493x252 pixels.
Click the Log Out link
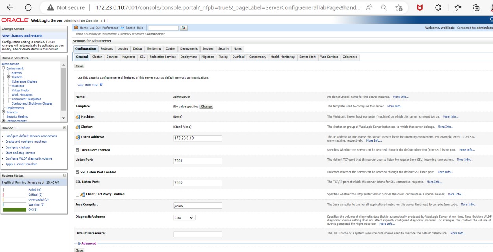(x=95, y=28)
